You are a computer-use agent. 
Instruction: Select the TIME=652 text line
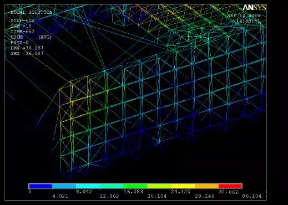click(x=23, y=32)
